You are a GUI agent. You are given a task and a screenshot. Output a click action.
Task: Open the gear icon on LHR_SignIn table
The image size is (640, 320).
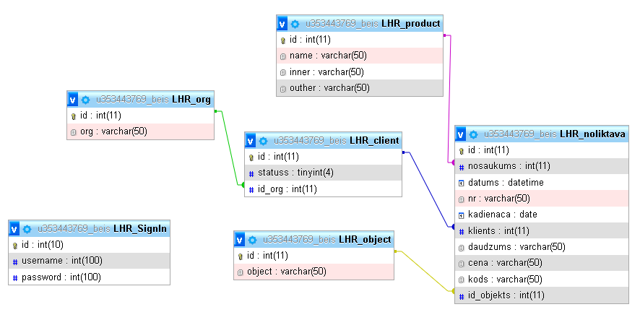[x=27, y=229]
